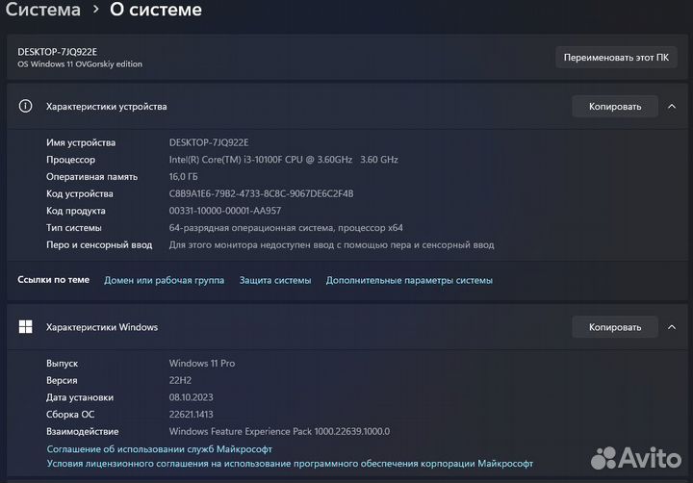Click the Характеристики Windows section header
This screenshot has height=483, width=693.
point(346,327)
